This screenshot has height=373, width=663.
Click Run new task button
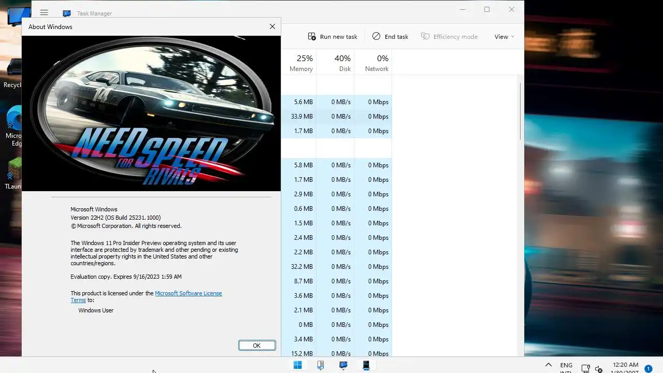pyautogui.click(x=333, y=36)
